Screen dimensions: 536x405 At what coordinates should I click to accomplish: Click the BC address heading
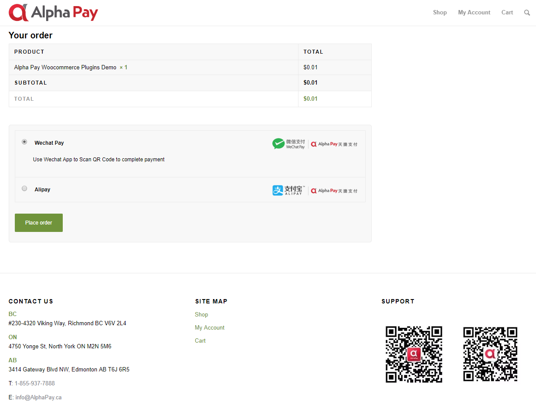pos(13,314)
